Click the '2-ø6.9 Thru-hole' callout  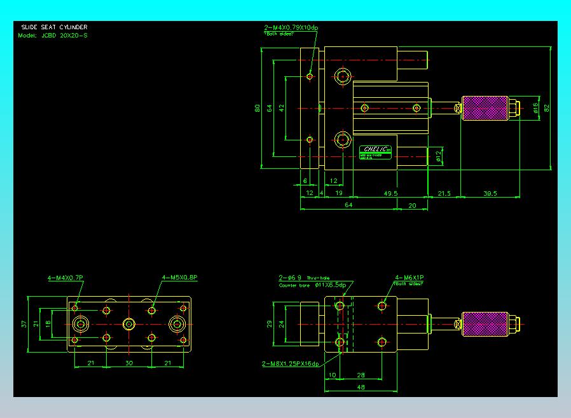point(304,278)
